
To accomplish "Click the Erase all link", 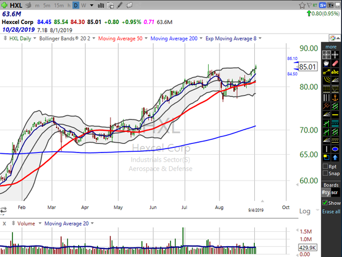I will [x=331, y=211].
